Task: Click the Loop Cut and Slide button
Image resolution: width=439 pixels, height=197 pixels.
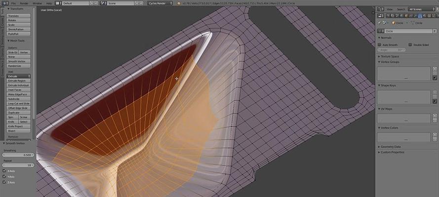Action: tap(18, 103)
